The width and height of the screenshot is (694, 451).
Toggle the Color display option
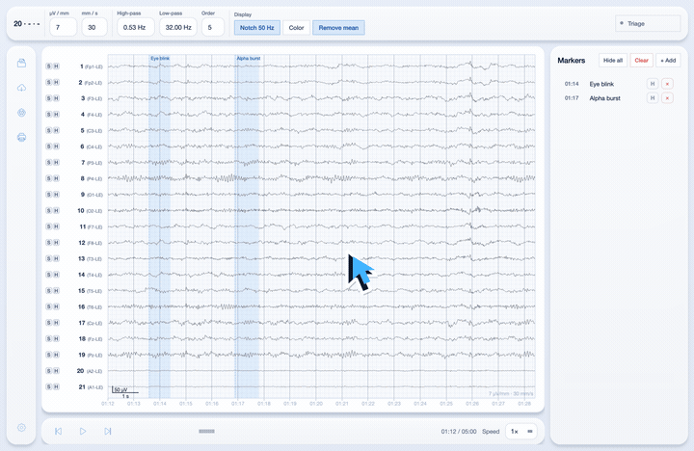296,27
